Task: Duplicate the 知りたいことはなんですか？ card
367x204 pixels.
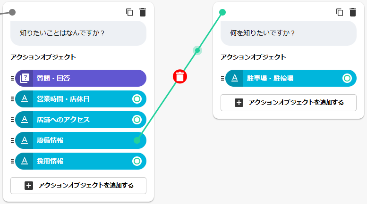Action: pos(129,13)
